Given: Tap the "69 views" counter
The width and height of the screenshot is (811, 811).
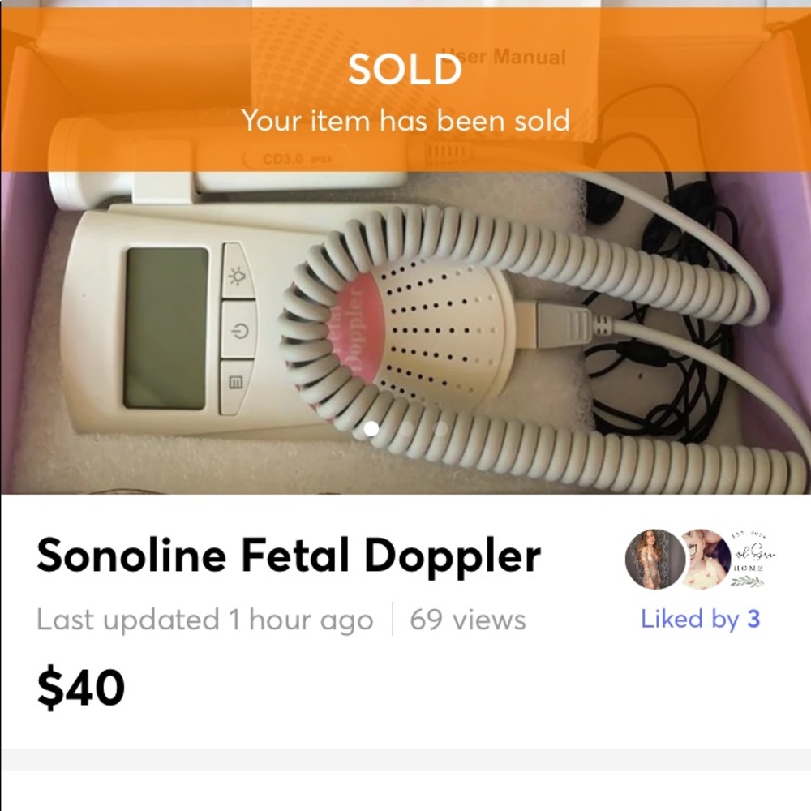Looking at the screenshot, I should pos(467,620).
